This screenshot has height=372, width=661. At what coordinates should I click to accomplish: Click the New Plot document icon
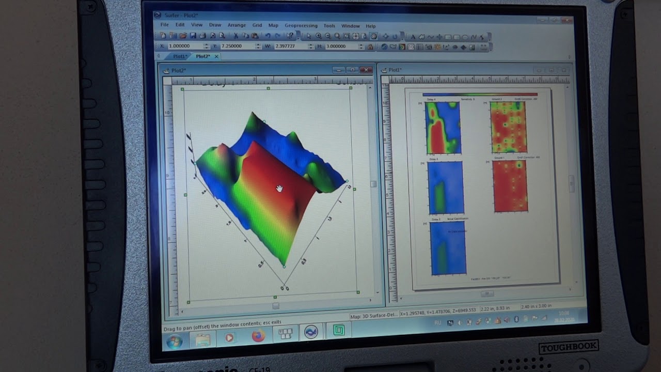[163, 36]
